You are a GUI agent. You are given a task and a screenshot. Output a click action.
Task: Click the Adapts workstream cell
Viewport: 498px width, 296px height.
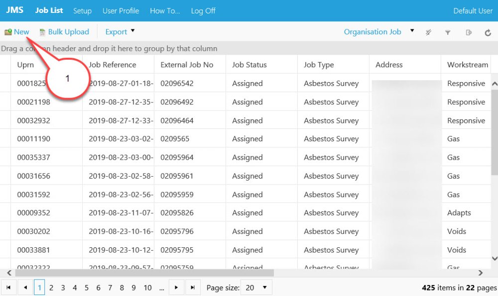459,213
